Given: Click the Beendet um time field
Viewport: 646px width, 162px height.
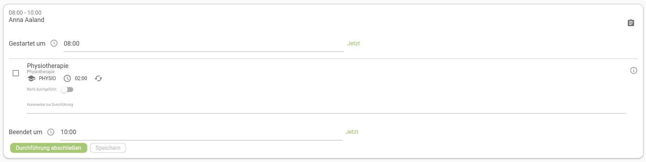Looking at the screenshot, I should point(201,132).
